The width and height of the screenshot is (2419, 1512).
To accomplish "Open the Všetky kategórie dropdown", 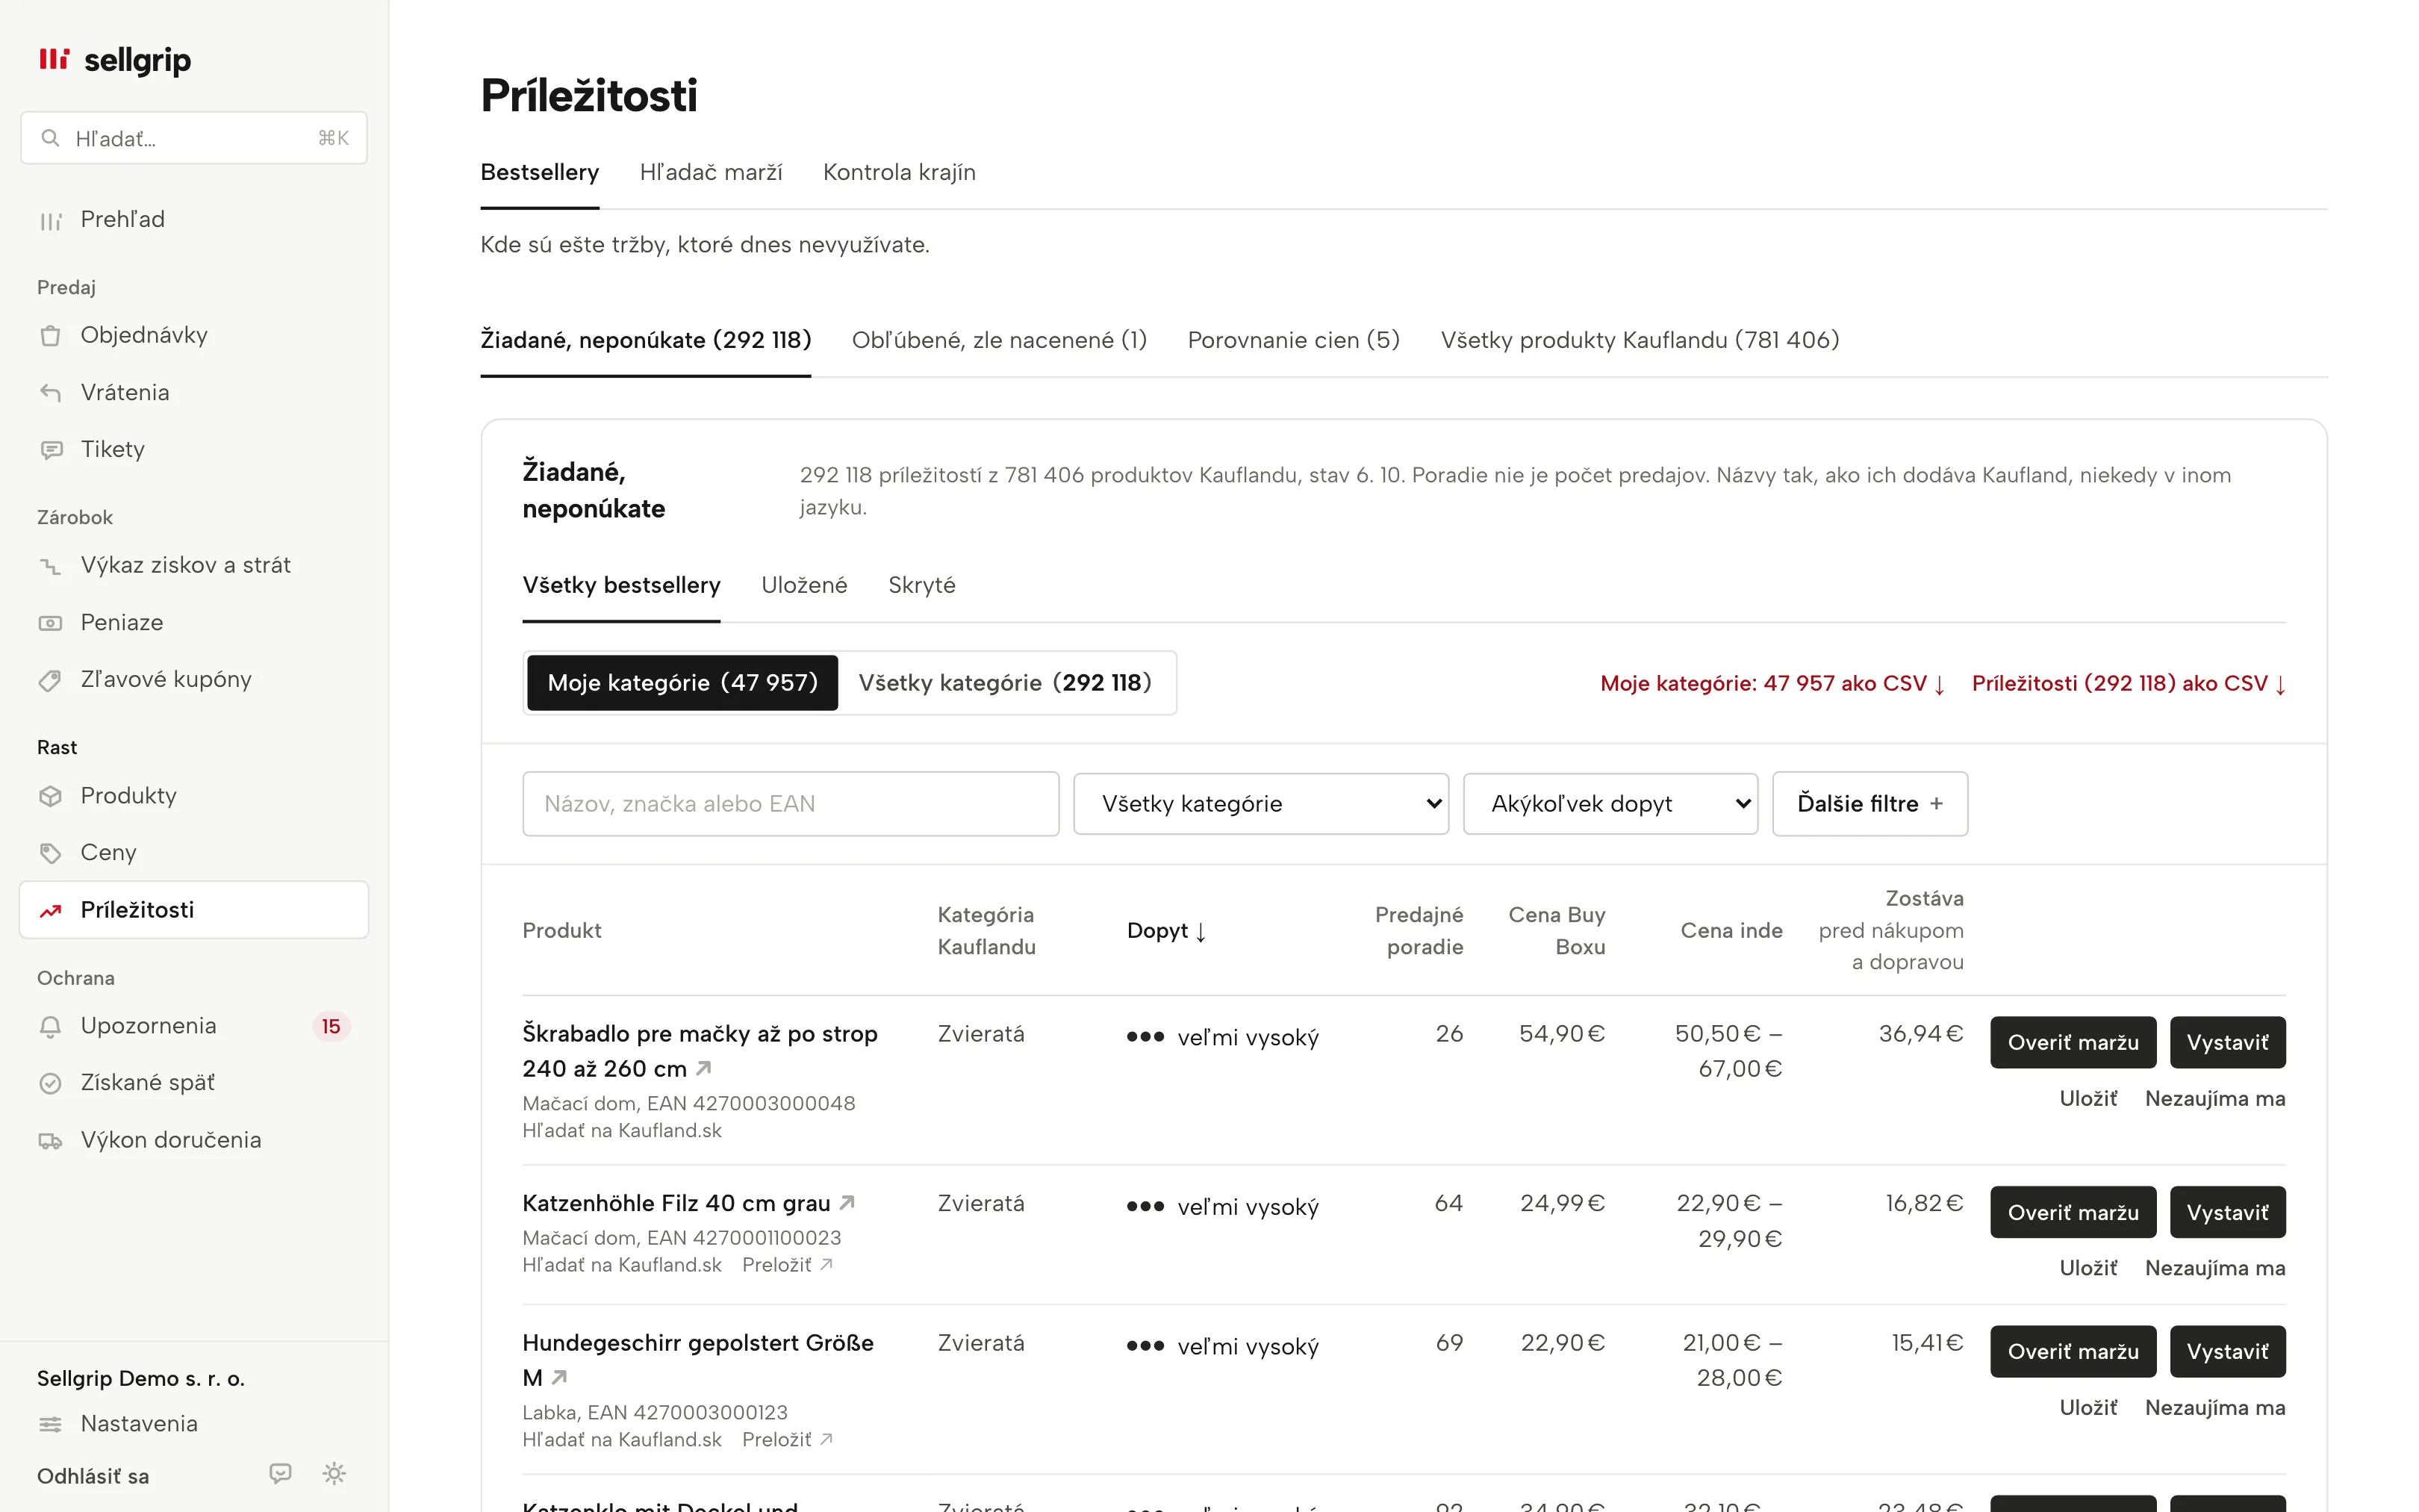I will pyautogui.click(x=1260, y=804).
